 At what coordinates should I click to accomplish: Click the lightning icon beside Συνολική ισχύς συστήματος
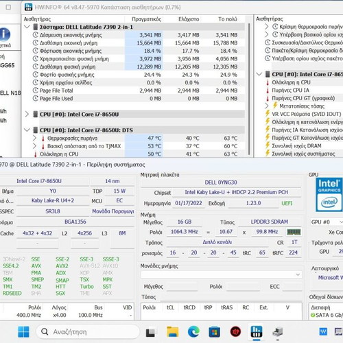tap(268, 154)
